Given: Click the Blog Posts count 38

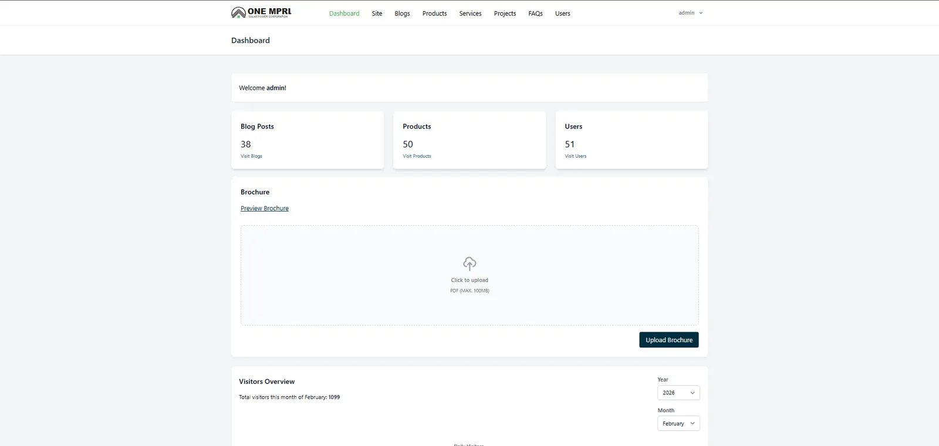Looking at the screenshot, I should click(245, 144).
